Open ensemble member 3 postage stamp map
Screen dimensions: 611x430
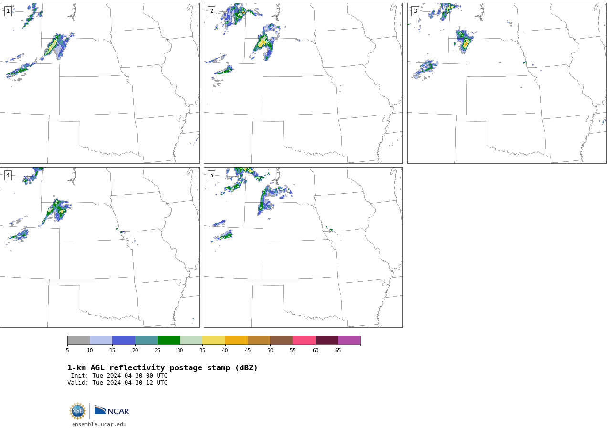[x=506, y=83]
